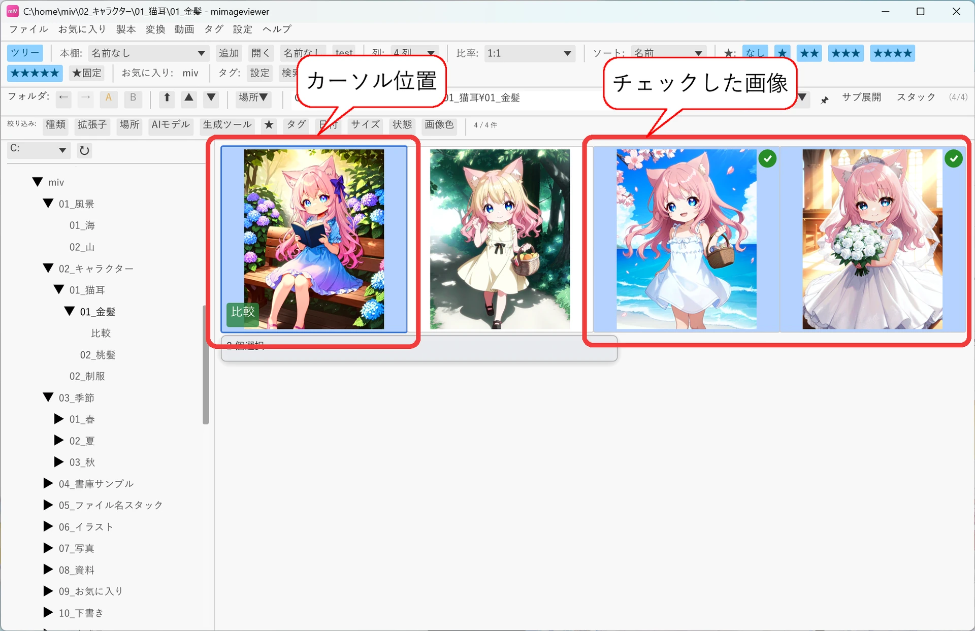Toggle the four-star filter

pos(892,53)
